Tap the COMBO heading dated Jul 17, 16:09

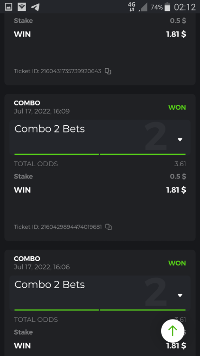coord(27,103)
